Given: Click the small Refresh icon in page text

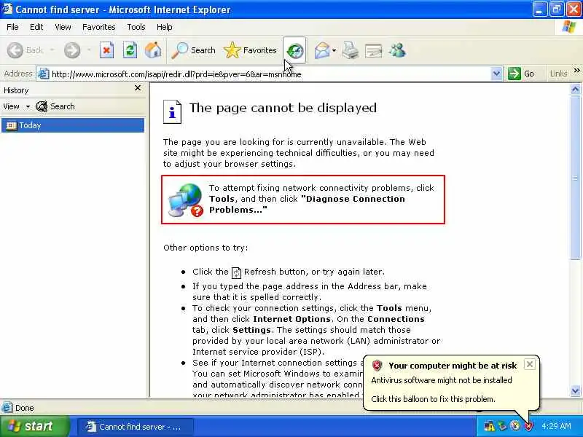Looking at the screenshot, I should [x=236, y=272].
